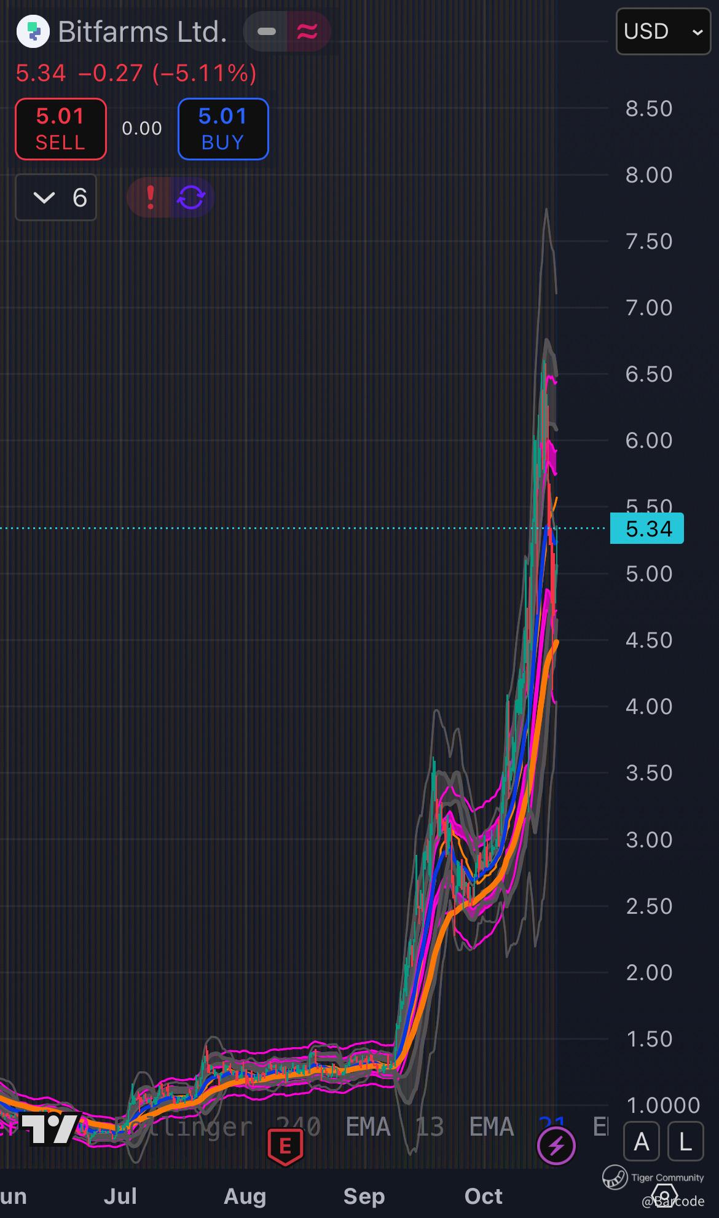Tap the 0.00 spread value
Screen dimensions: 719x1218
[142, 128]
